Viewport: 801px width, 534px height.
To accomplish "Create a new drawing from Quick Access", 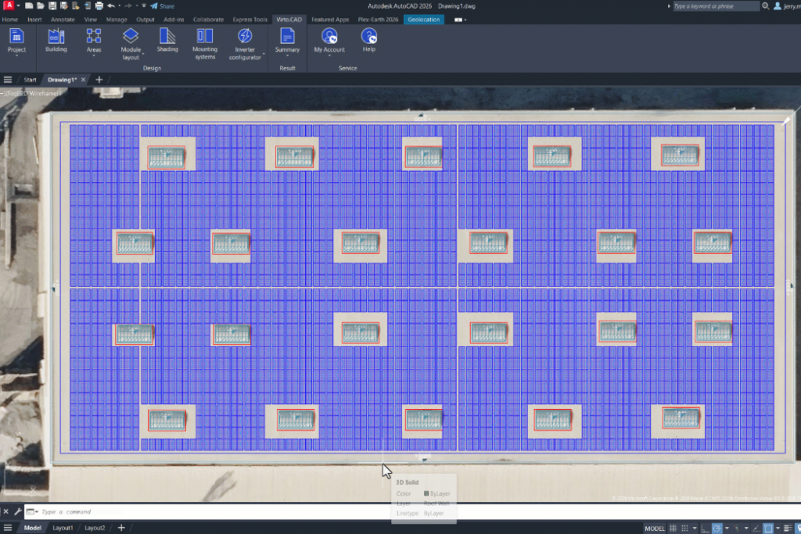I will tap(29, 5).
